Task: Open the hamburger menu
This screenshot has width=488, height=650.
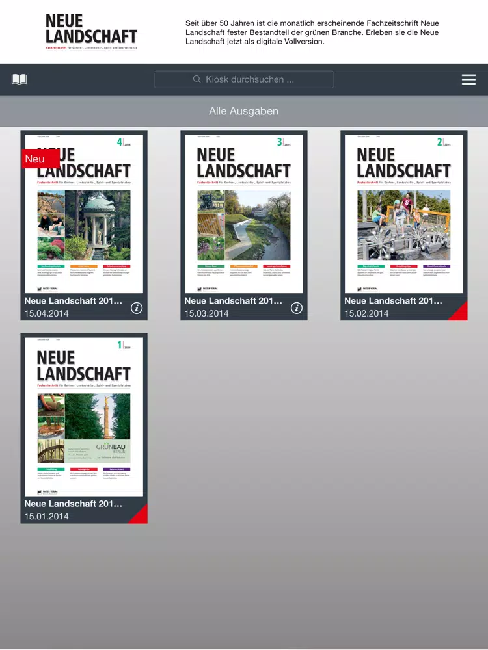Action: (x=468, y=79)
